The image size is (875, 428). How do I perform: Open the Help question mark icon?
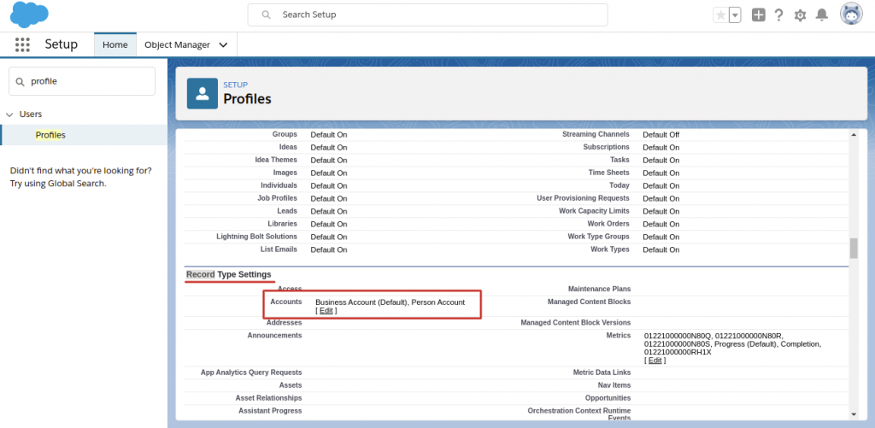[778, 15]
